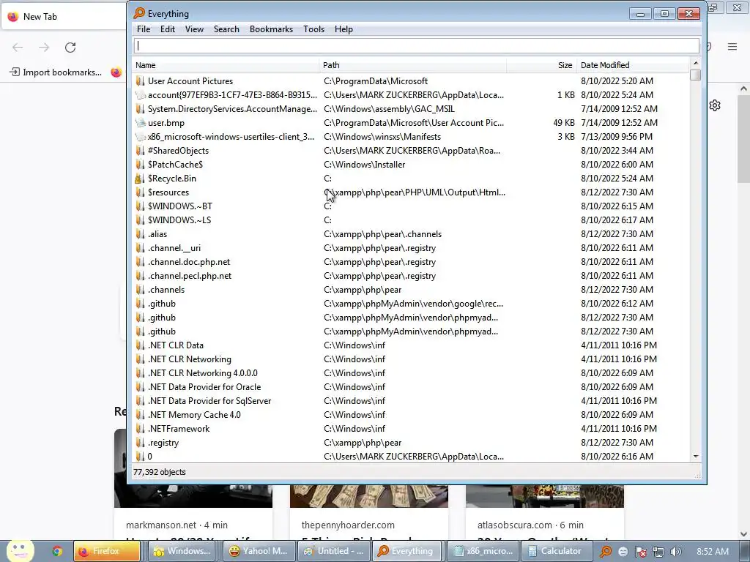This screenshot has height=562, width=750.
Task: Switch to Yahoo! Messenger taskbar button
Action: [259, 551]
